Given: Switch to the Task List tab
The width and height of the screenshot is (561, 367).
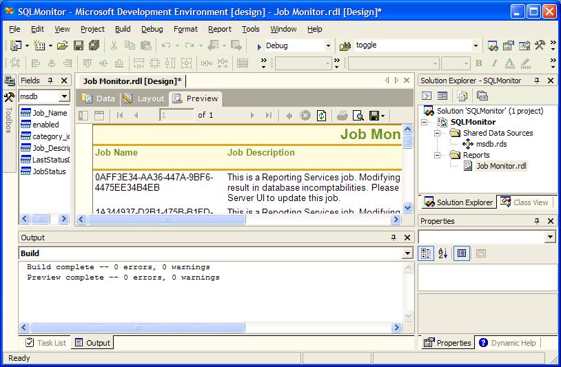Looking at the screenshot, I should point(45,343).
